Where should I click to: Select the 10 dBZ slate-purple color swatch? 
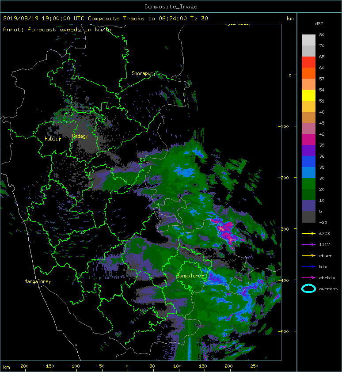[308, 206]
